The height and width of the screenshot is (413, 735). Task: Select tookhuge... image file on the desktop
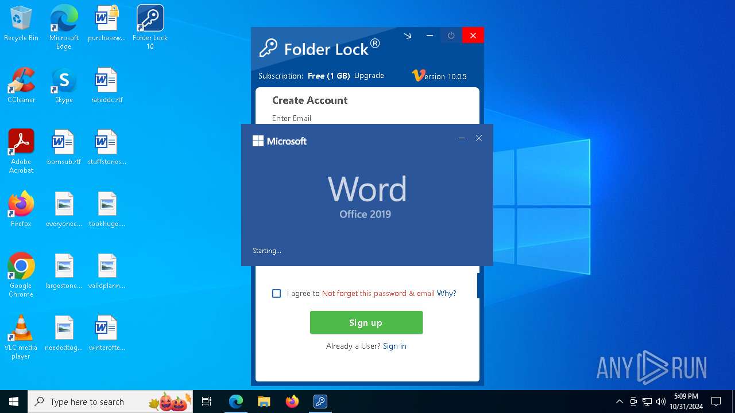107,210
